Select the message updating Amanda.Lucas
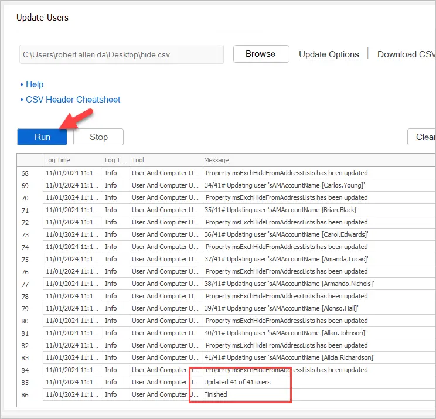 tap(286, 259)
